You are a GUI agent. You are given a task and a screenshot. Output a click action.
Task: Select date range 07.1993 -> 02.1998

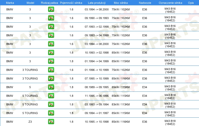click(97, 27)
